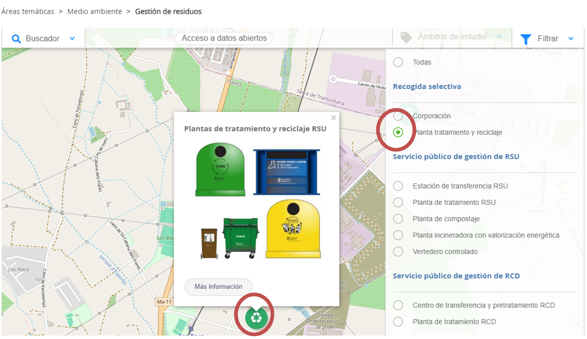The image size is (587, 339).
Task: Select the Corporación radio option
Action: tap(398, 116)
